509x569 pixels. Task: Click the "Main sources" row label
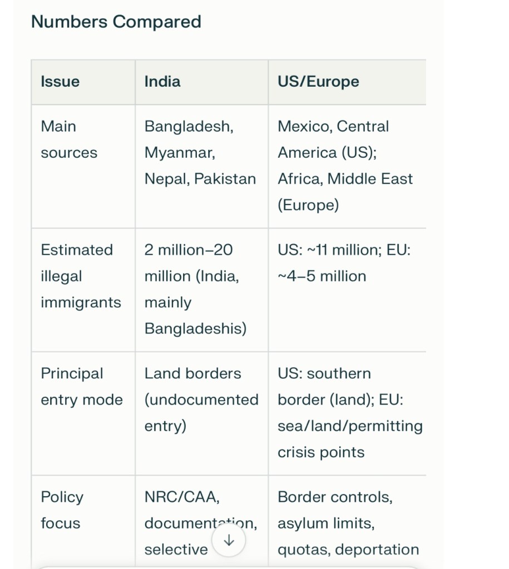click(x=69, y=139)
